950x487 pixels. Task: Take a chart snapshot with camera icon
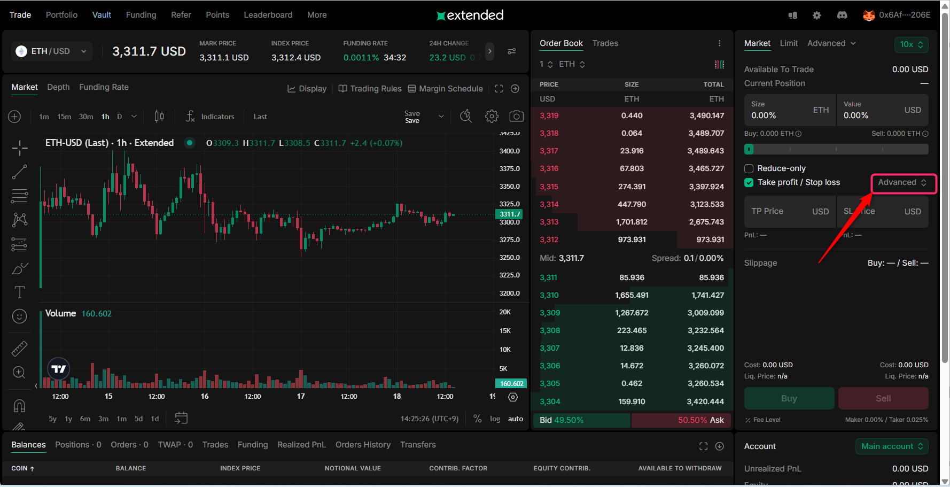pos(516,117)
